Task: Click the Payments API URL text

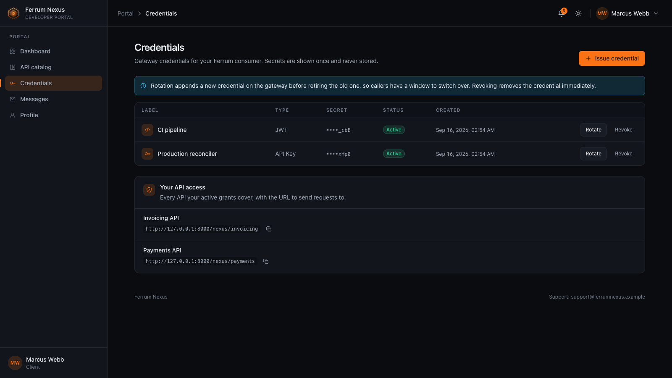Action: point(200,261)
